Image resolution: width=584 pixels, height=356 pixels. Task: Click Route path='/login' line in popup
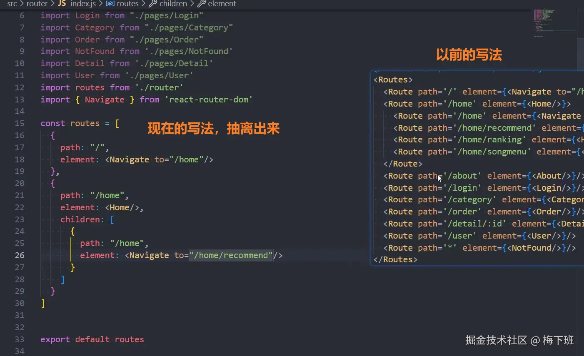(x=483, y=188)
